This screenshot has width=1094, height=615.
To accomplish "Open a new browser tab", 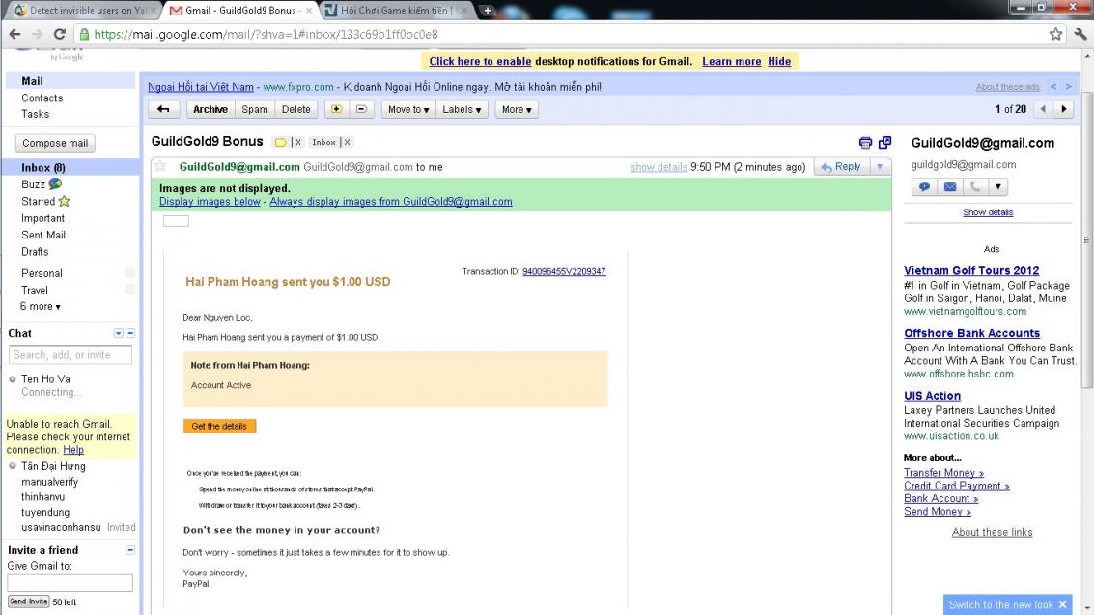I will (487, 10).
